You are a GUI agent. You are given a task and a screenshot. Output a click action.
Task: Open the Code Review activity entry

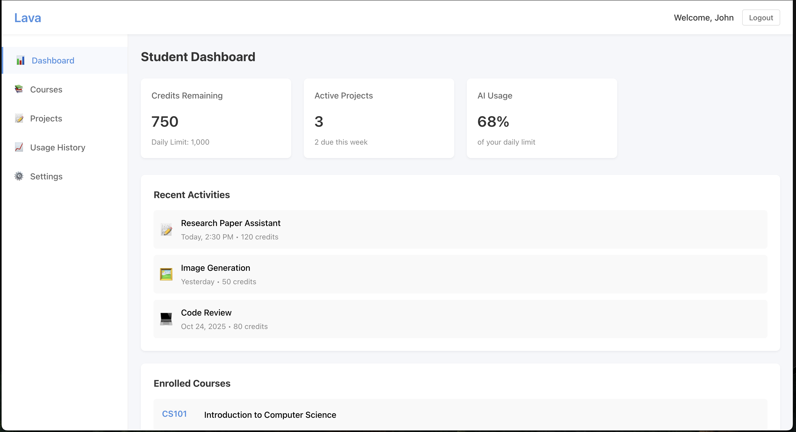point(460,319)
